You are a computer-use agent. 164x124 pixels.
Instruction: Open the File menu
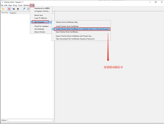click(x=2, y=5)
